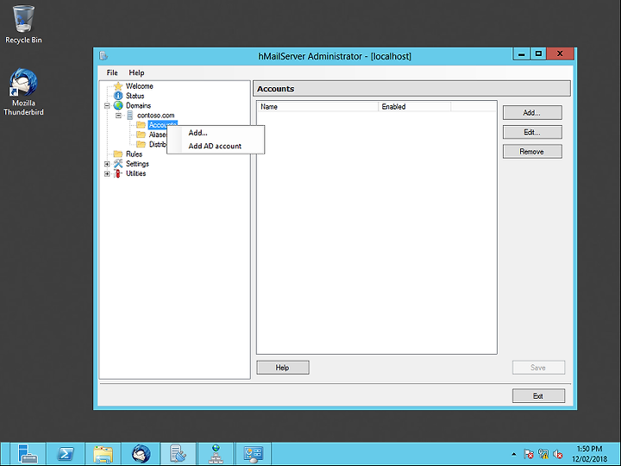The height and width of the screenshot is (466, 621).
Task: Expand the Utilities tree node
Action: pos(107,173)
